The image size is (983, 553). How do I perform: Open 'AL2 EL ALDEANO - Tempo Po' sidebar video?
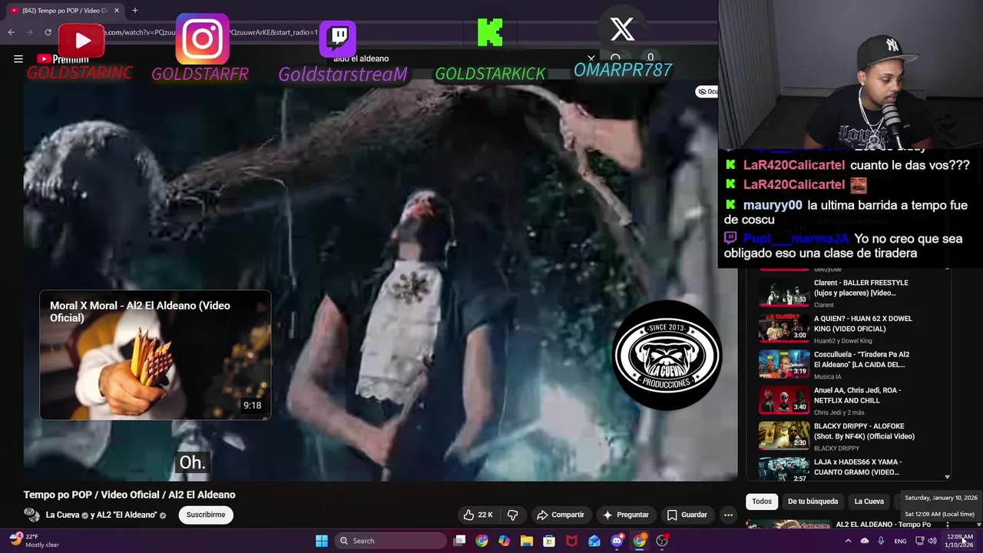point(883,525)
